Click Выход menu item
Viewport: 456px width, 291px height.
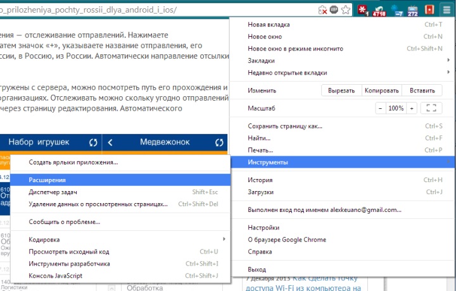pos(342,269)
